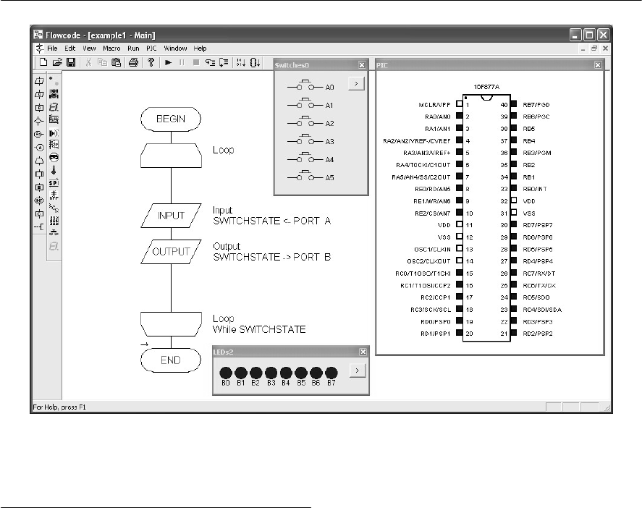642x508 pixels.
Task: Select the Output flowchart icon in the toolbox
Action: (39, 95)
